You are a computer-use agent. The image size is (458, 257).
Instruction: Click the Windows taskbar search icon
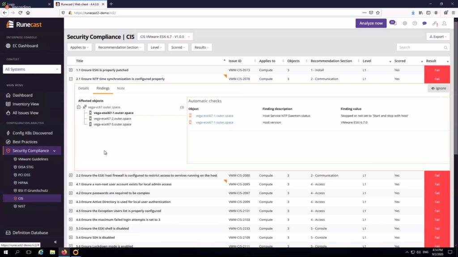[x=17, y=253]
